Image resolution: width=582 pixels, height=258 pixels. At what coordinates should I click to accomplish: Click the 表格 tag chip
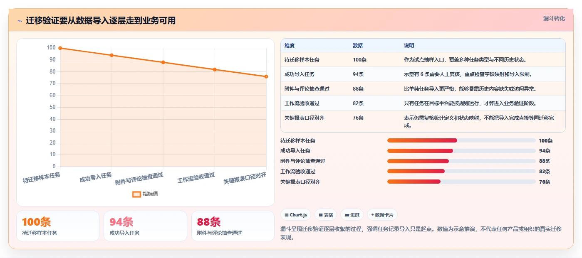click(326, 215)
